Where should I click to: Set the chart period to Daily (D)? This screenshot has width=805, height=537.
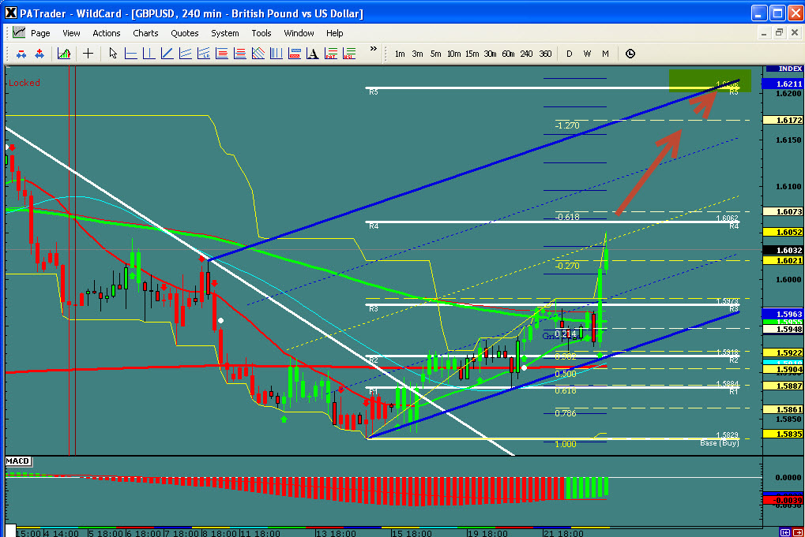[x=569, y=54]
